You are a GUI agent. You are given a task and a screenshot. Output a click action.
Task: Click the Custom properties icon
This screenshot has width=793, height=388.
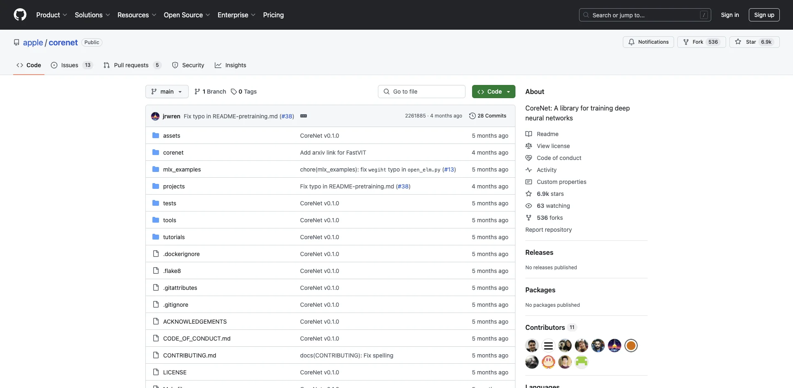pos(529,182)
